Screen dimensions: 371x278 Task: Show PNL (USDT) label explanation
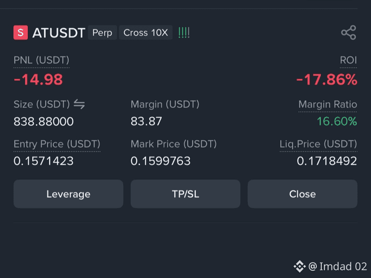point(41,60)
